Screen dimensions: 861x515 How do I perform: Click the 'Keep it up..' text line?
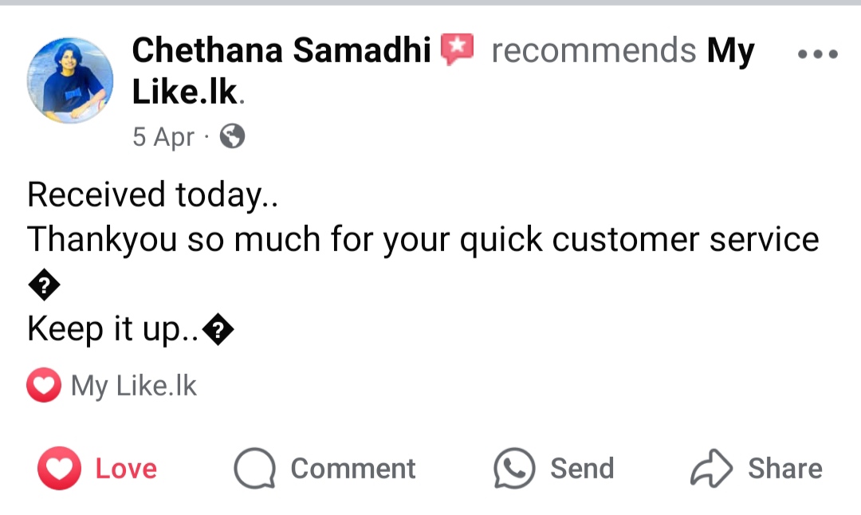point(115,328)
